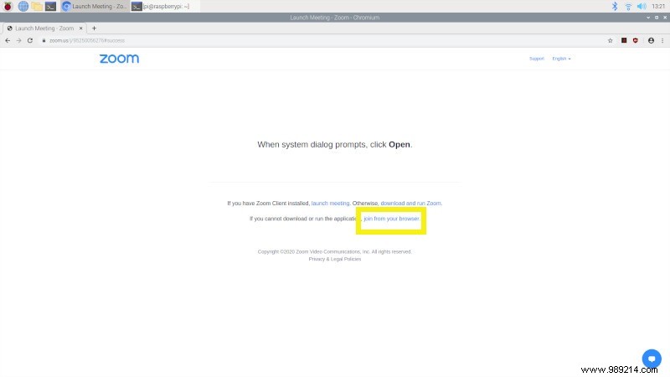
Task: Open the Chromium three-dot menu
Action: [662, 40]
